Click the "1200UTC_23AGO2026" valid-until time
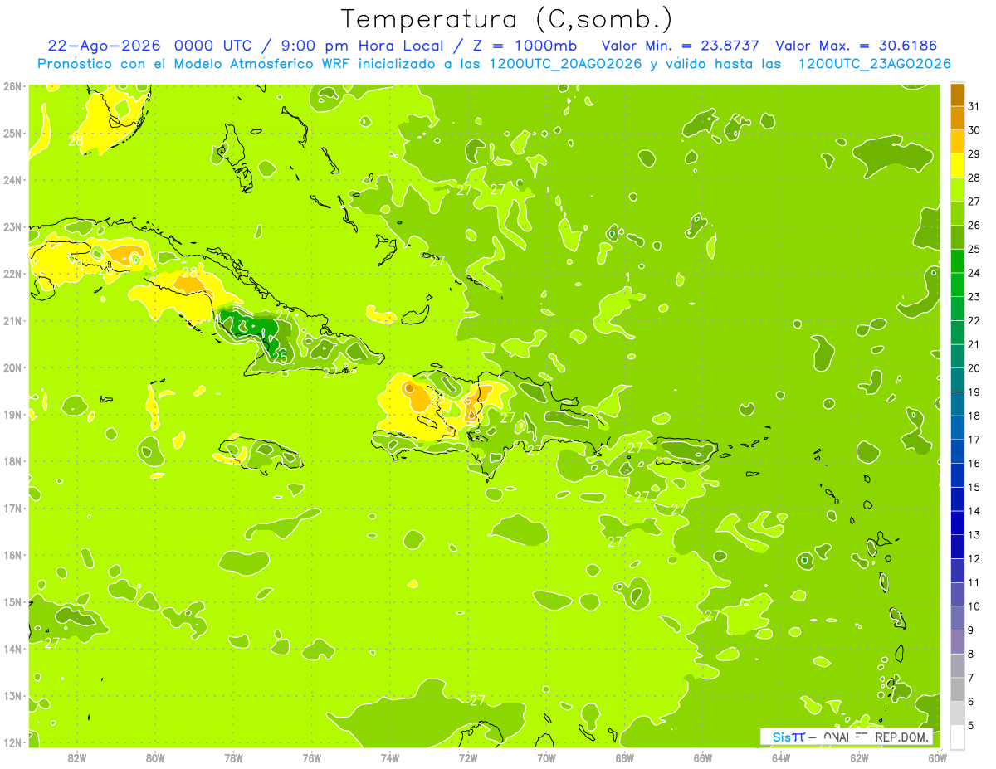Image resolution: width=996 pixels, height=769 pixels. point(874,64)
